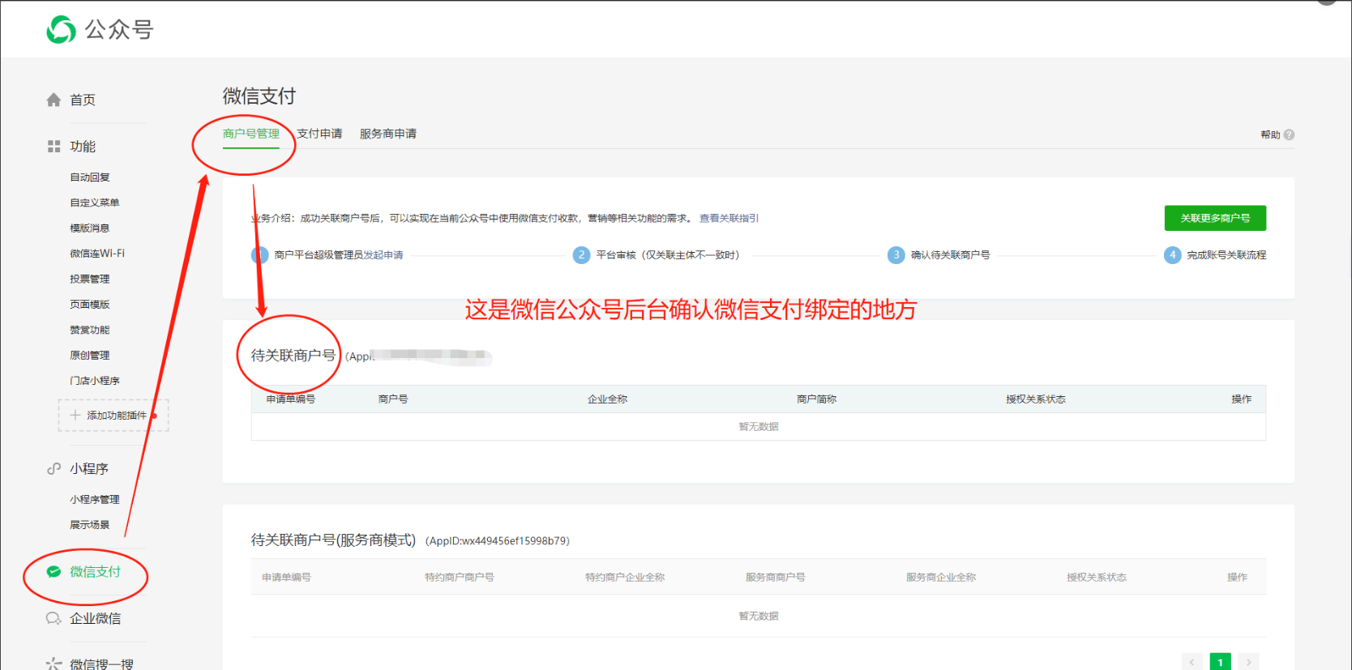Open the 服务商申请 tab

point(387,134)
